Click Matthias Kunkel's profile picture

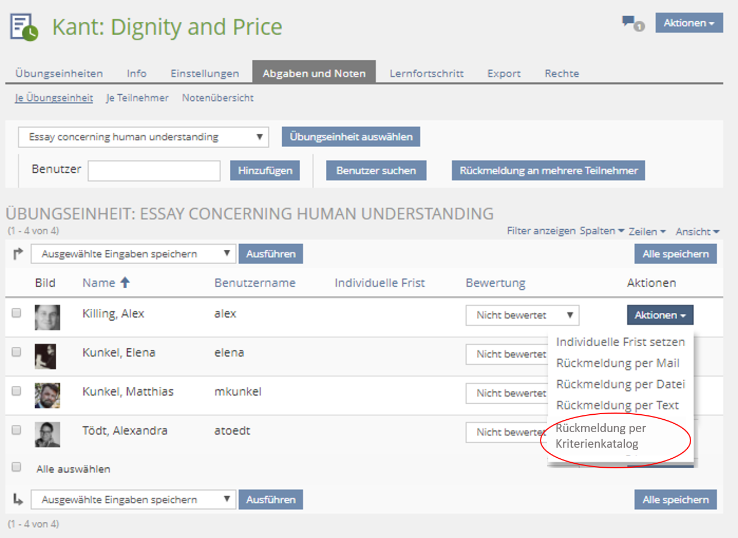tap(47, 395)
